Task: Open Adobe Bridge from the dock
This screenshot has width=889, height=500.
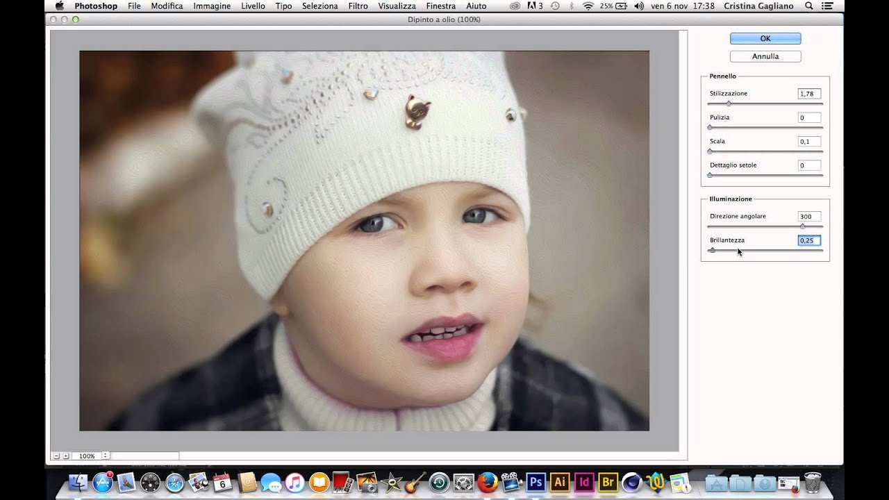Action: [x=608, y=482]
